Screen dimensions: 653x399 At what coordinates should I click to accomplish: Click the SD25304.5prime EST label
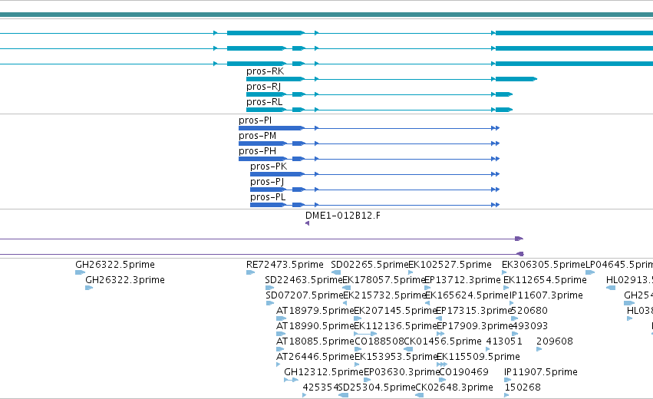click(377, 387)
